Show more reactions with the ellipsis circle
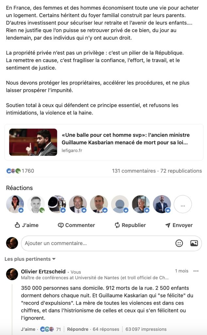Viewport: 207px width, 335px height. pyautogui.click(x=182, y=204)
